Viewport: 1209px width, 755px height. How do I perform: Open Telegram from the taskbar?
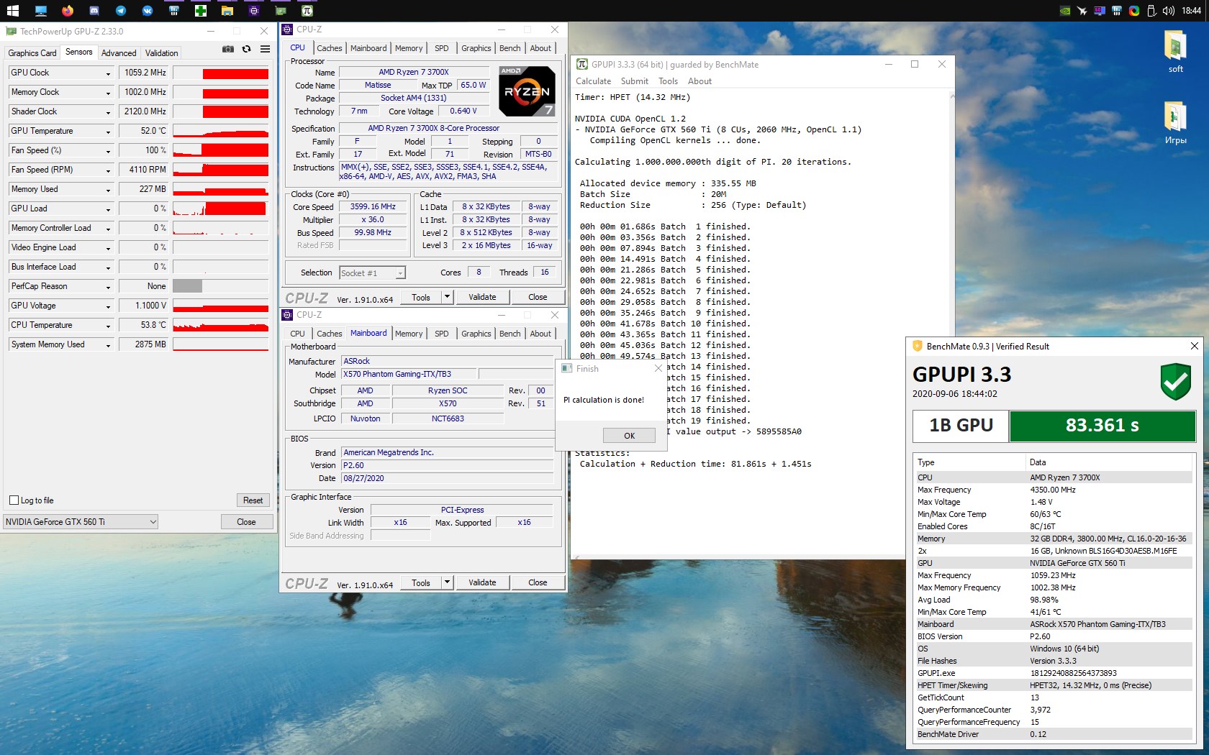click(x=121, y=11)
